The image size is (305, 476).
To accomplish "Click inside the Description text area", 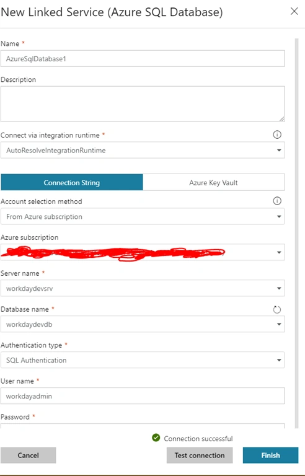I will click(x=143, y=104).
